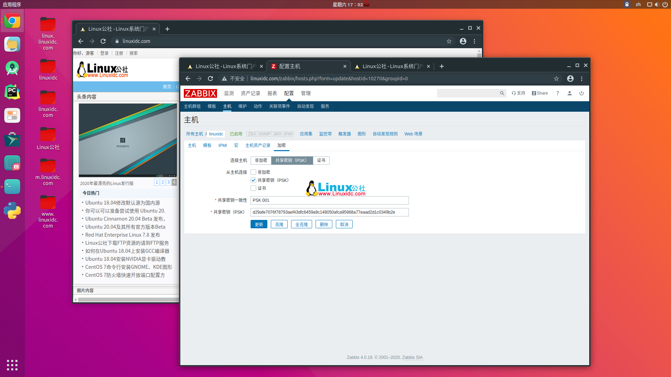
Task: Open the linux.linuxidc.com desktop folder
Action: click(48, 33)
